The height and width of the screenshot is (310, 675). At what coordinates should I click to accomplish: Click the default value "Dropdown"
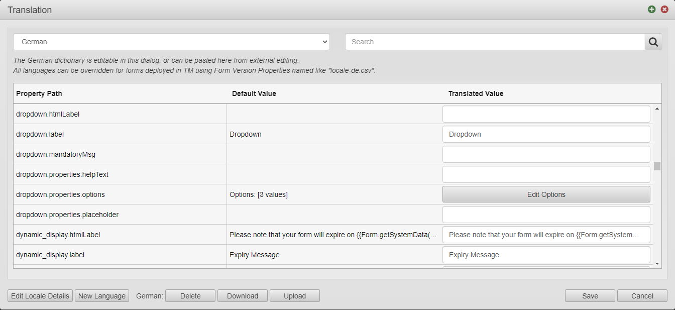[246, 134]
